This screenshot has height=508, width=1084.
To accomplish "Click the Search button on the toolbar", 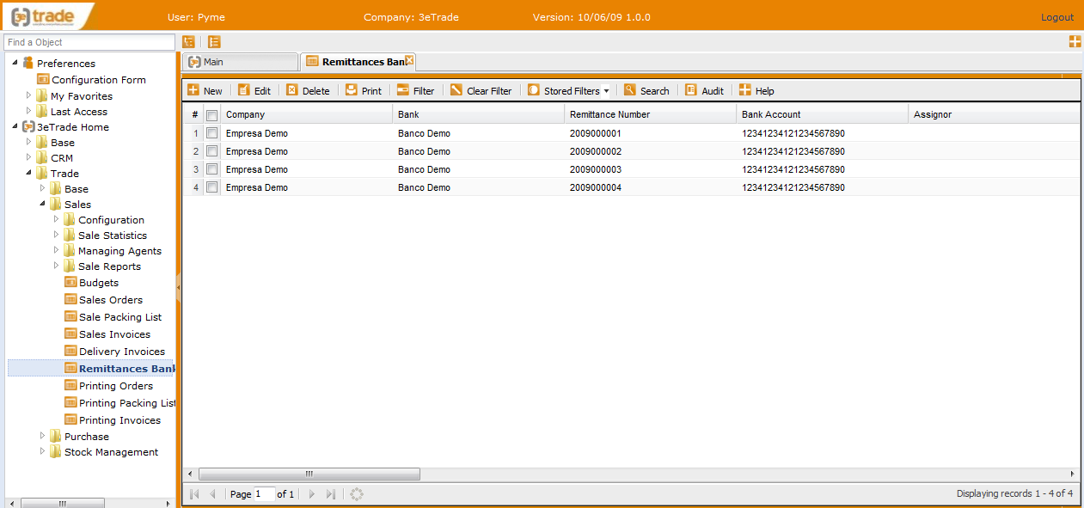I will pos(646,90).
